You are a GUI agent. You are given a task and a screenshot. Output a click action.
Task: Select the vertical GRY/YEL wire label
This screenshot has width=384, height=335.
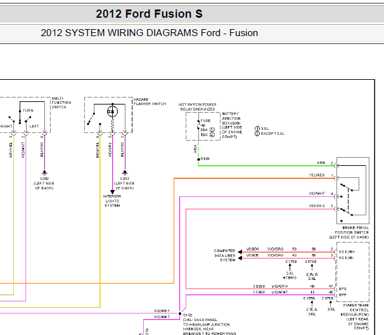click(11, 149)
